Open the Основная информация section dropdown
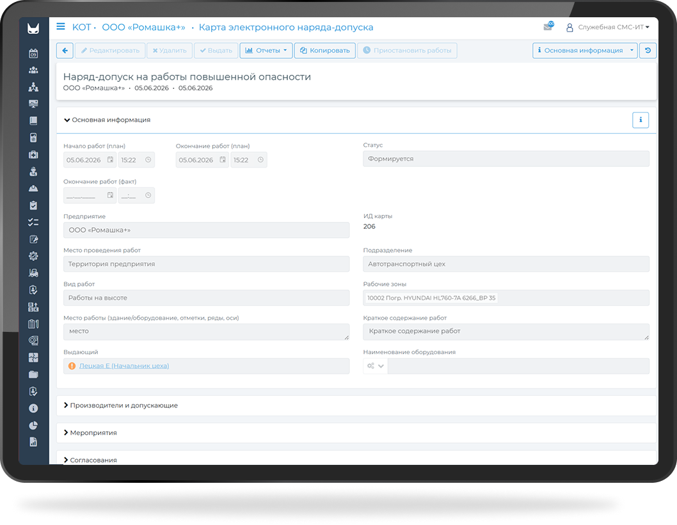 click(585, 51)
